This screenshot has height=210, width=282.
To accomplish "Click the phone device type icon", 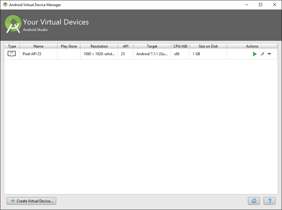I will [x=12, y=54].
